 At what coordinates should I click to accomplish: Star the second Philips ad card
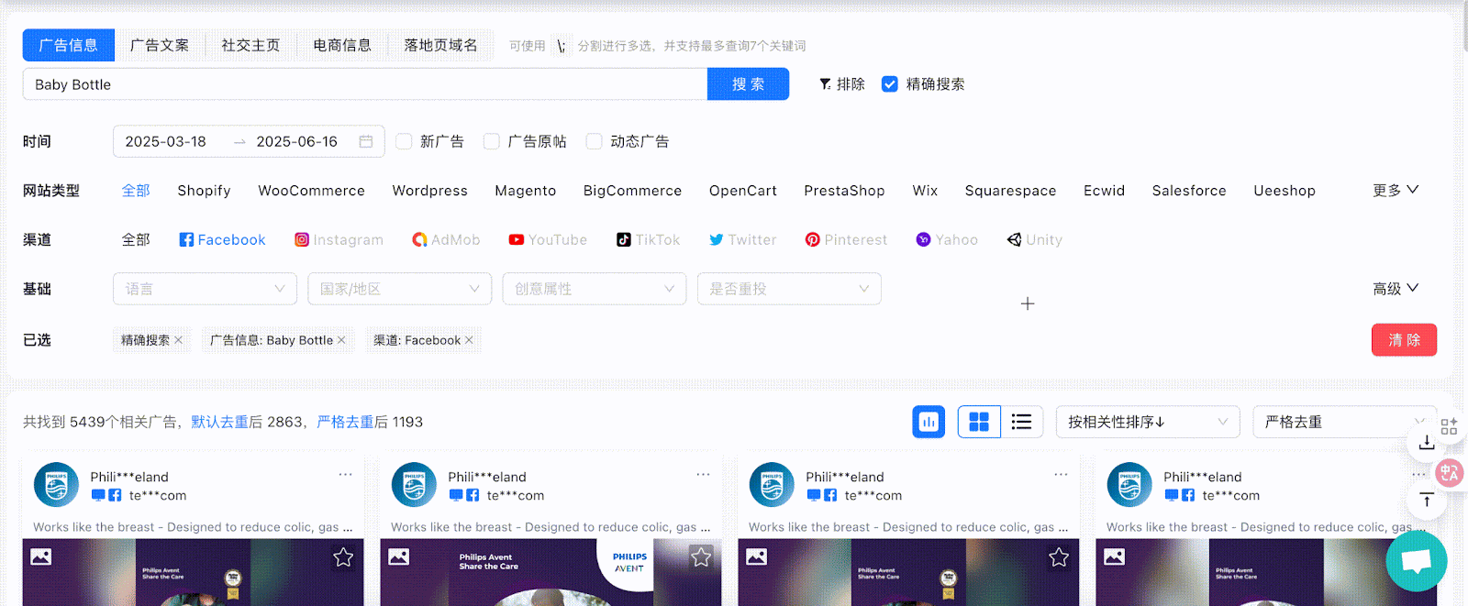point(701,557)
